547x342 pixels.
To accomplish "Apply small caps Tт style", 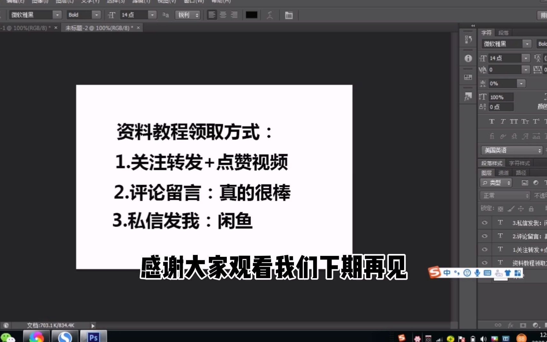I will pos(525,121).
